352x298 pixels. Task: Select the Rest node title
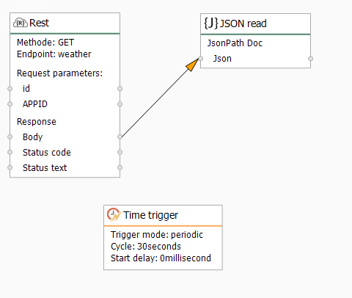point(39,23)
